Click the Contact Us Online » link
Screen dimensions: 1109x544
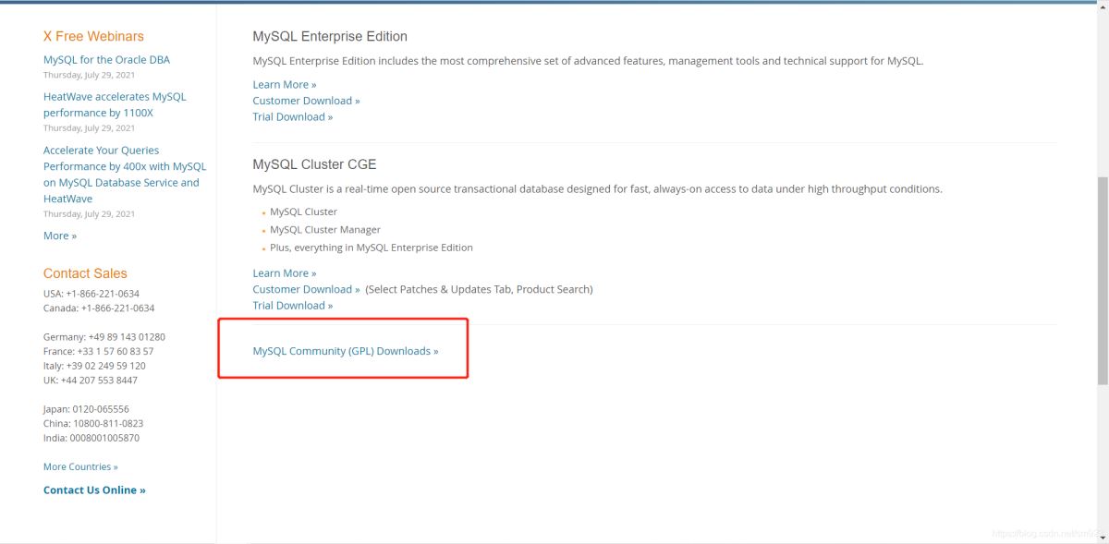pos(94,490)
